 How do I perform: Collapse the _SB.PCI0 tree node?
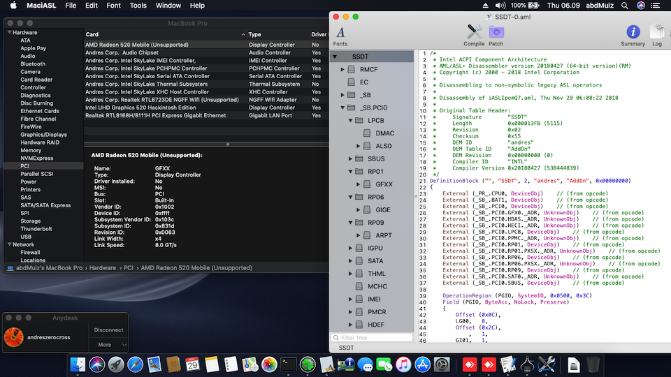point(342,108)
